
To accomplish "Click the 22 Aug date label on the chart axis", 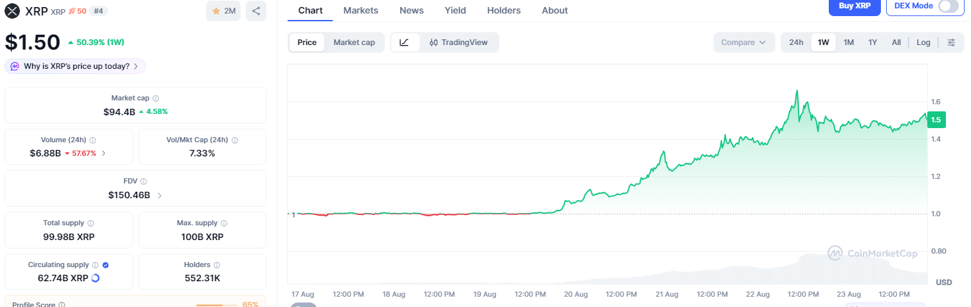I will coord(758,294).
